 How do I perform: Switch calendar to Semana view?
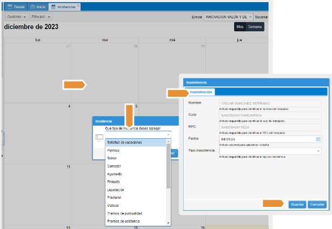click(254, 26)
